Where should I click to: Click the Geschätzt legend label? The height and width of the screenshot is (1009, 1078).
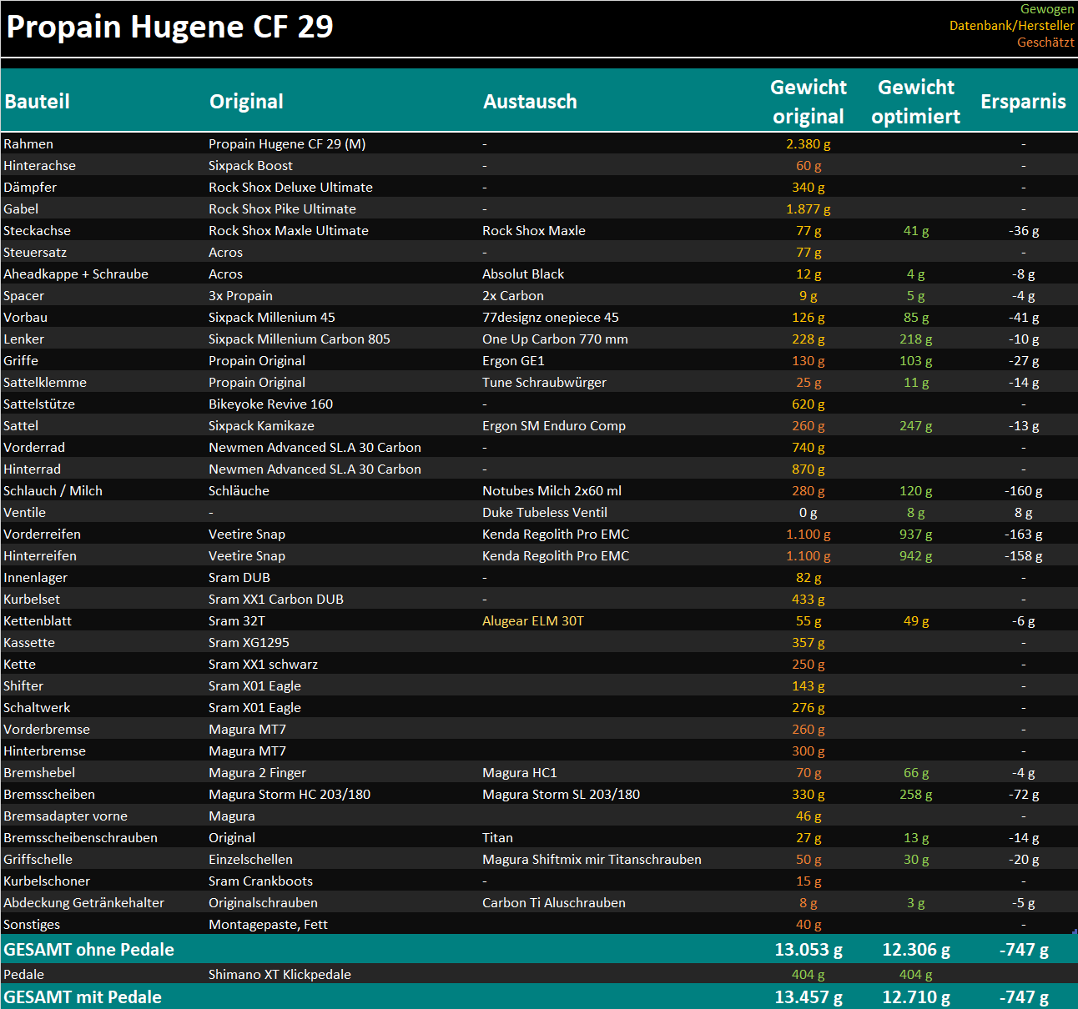[x=1045, y=43]
